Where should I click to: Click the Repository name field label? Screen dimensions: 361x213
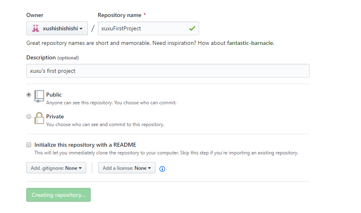119,15
